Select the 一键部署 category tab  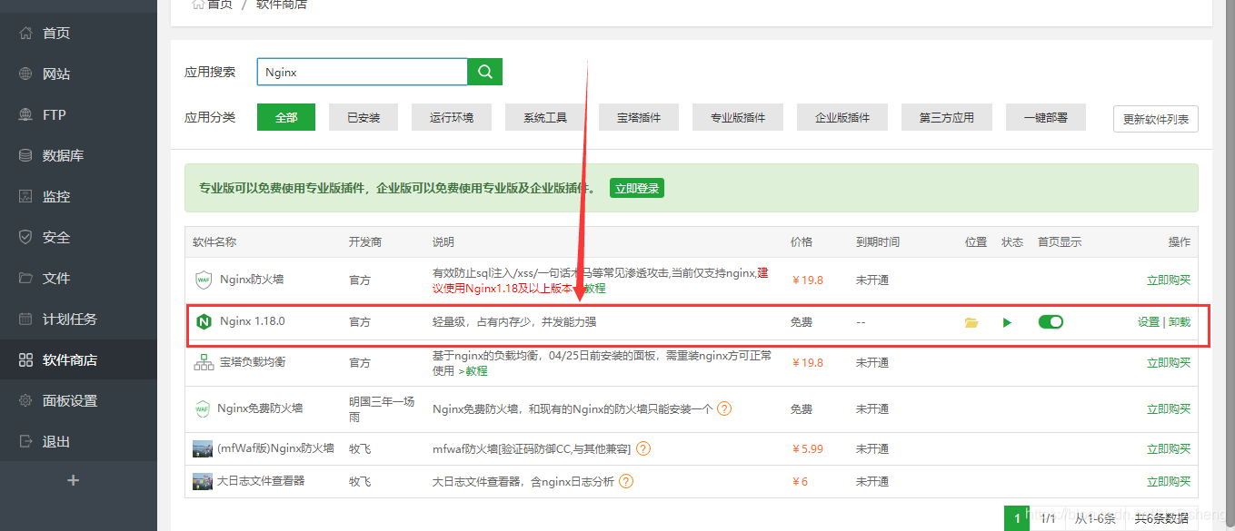click(x=1046, y=118)
